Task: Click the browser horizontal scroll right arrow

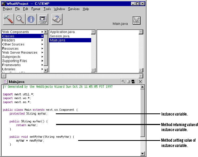Action: 141,76
